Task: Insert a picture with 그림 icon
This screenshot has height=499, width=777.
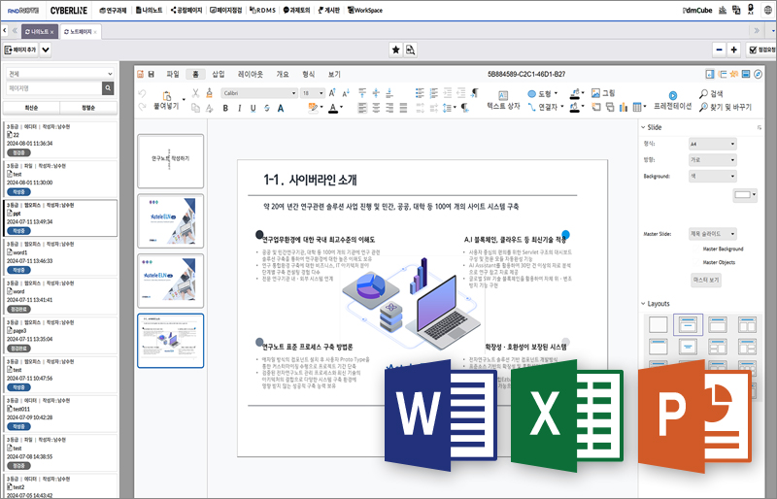Action: [x=603, y=92]
